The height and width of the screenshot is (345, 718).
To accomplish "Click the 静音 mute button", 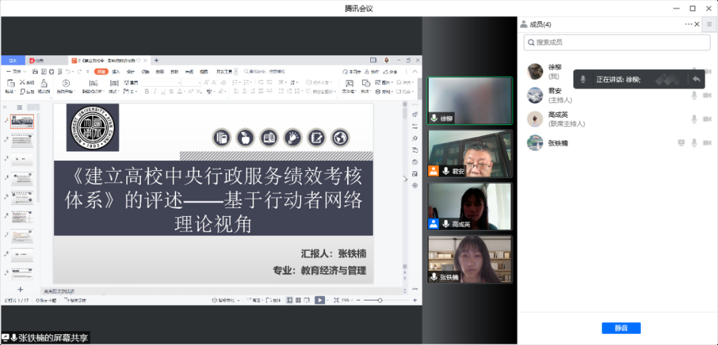I will [621, 328].
